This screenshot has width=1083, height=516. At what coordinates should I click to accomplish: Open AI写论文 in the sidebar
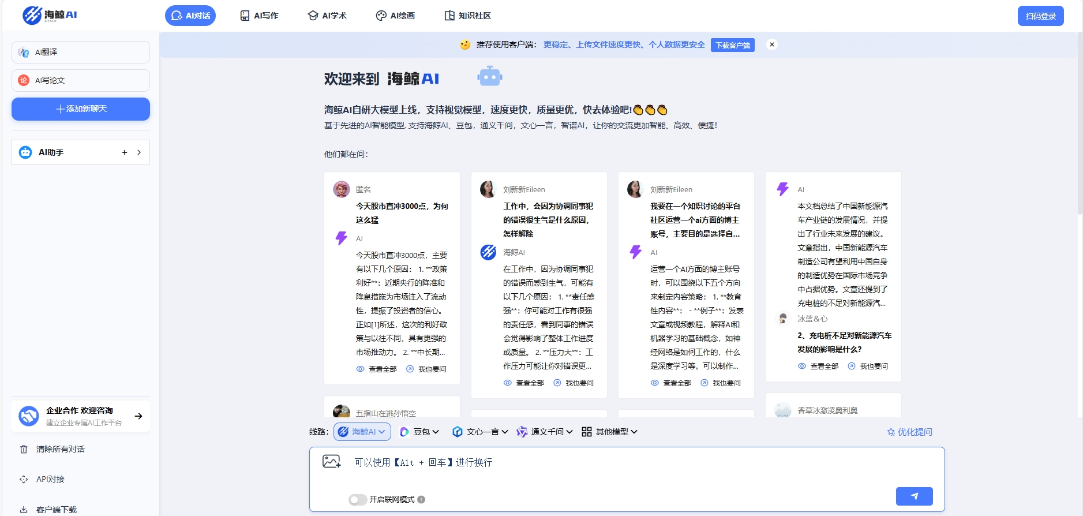click(x=81, y=80)
